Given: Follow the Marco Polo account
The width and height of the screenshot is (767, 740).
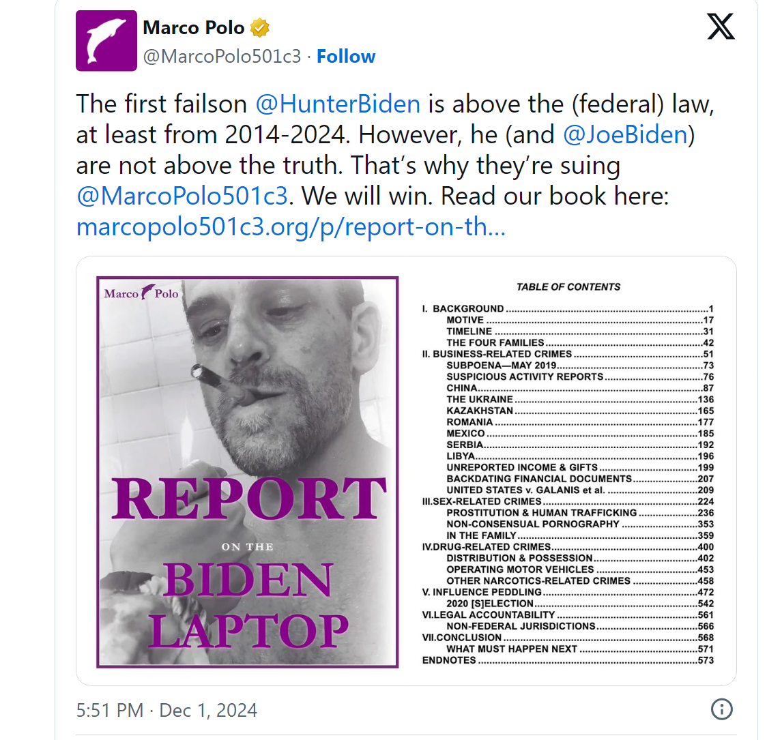Looking at the screenshot, I should tap(346, 57).
